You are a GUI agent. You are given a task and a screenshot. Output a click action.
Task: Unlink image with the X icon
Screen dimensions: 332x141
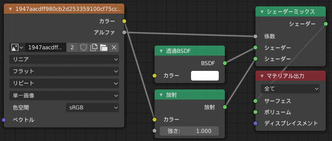tap(114, 48)
